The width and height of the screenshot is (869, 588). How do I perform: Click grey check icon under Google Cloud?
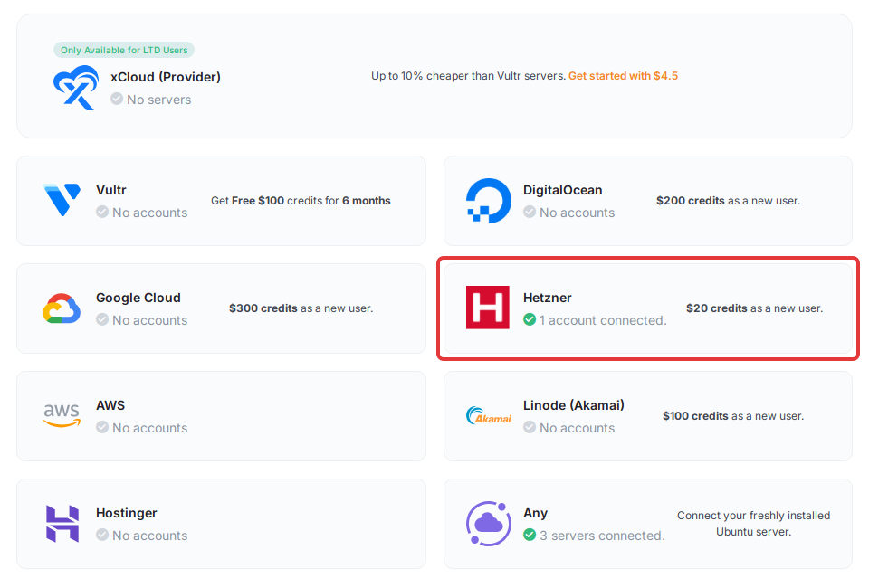tap(102, 319)
